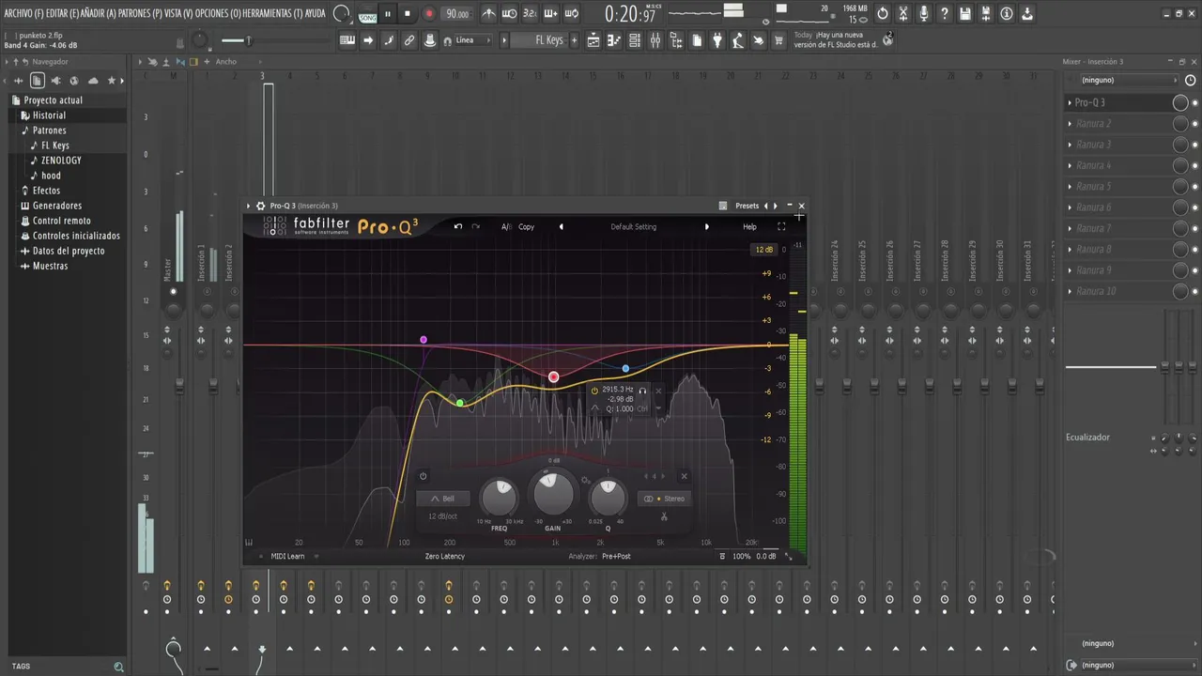This screenshot has height=676, width=1202.
Task: Click the Pro-Q 3 A/B compare button
Action: [x=506, y=226]
